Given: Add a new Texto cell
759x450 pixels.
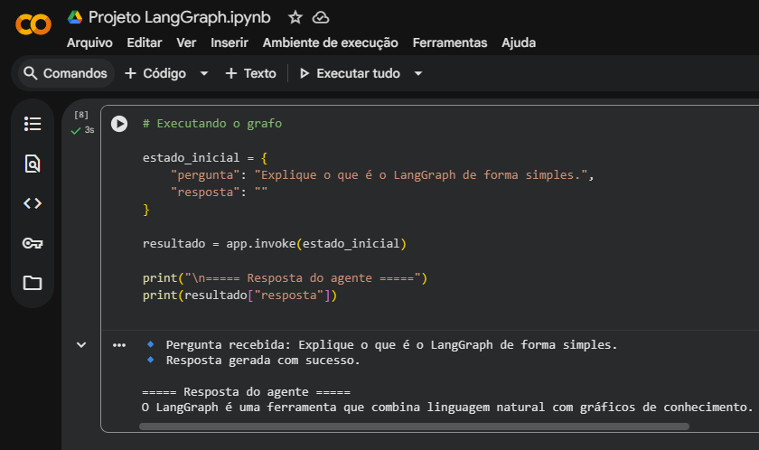Looking at the screenshot, I should click(251, 73).
